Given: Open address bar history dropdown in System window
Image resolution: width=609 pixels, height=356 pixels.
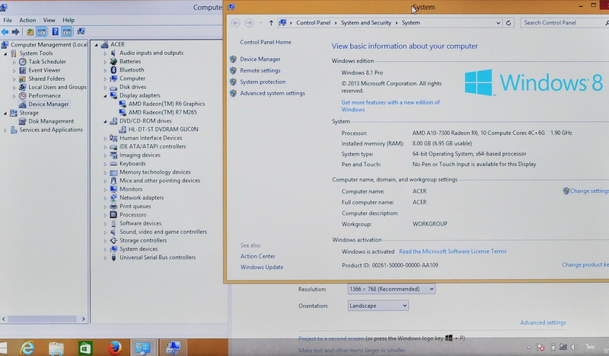Looking at the screenshot, I should coord(498,23).
